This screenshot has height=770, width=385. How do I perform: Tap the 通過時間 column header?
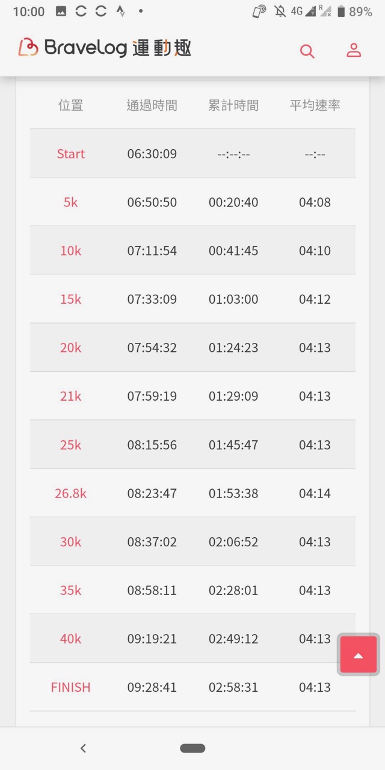[152, 105]
